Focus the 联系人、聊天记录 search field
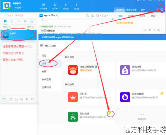This screenshot has width=166, height=135. click(x=19, y=15)
